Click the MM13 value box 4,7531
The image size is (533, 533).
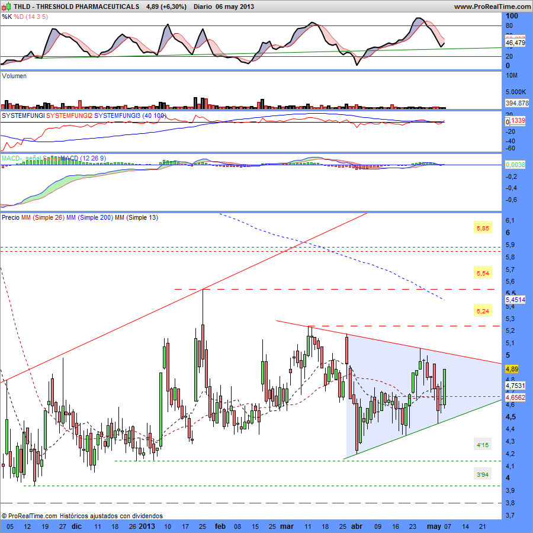point(515,385)
